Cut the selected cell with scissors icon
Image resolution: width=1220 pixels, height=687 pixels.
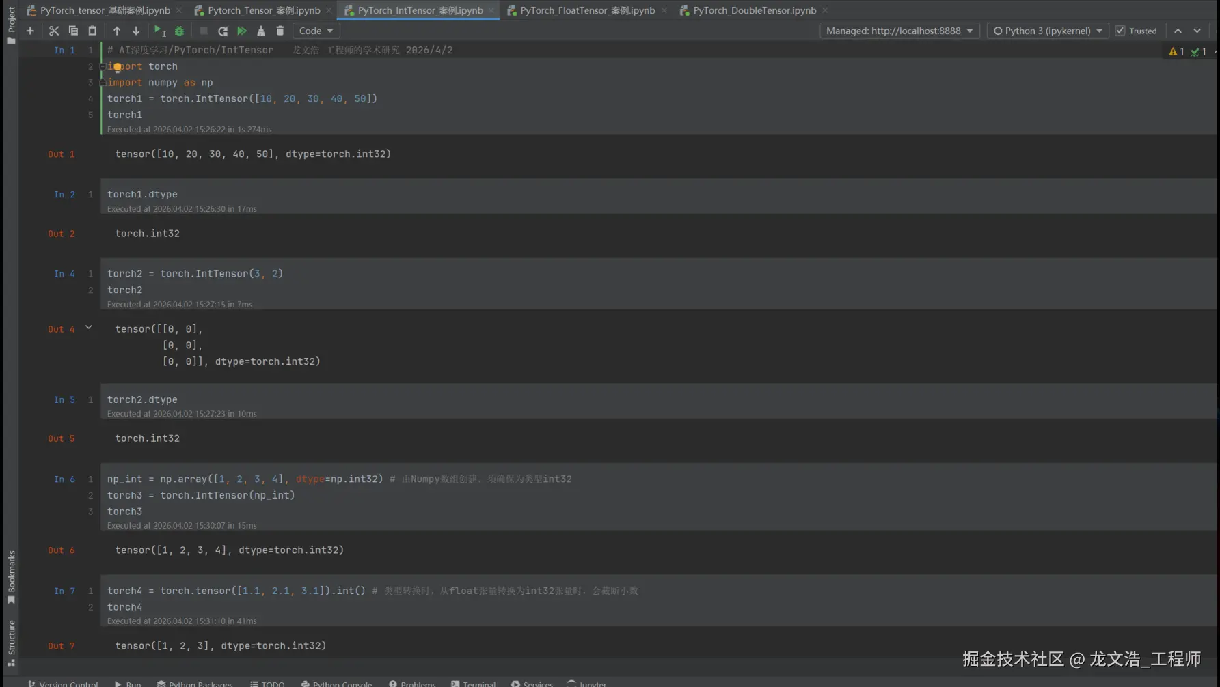[54, 31]
